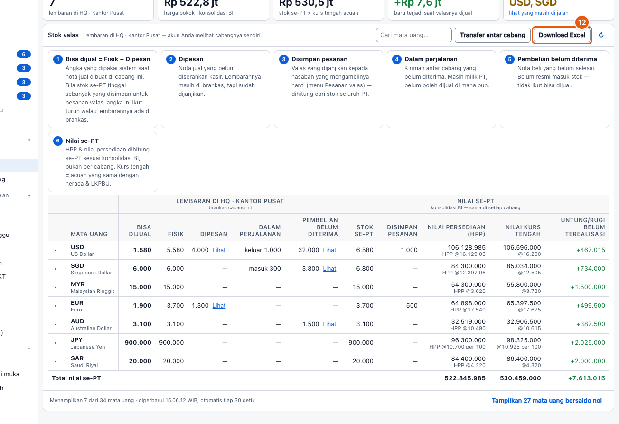Click the FISIK column header
This screenshot has width=619, height=424.
(176, 234)
